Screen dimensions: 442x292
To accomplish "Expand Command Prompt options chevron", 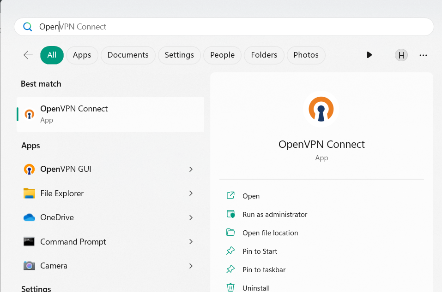I will click(191, 242).
